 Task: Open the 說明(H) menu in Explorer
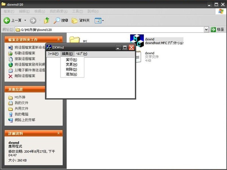(x=93, y=11)
